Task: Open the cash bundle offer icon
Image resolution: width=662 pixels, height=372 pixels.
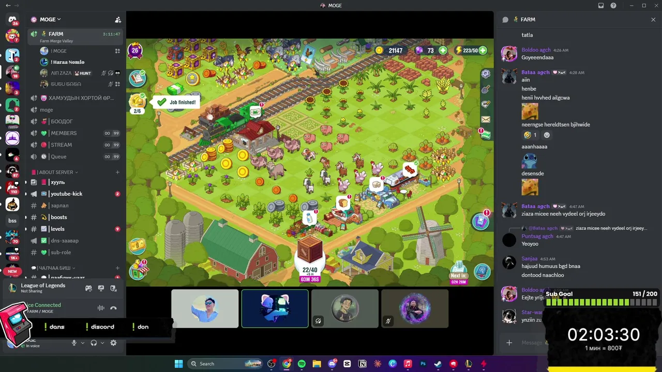Action: [137, 246]
